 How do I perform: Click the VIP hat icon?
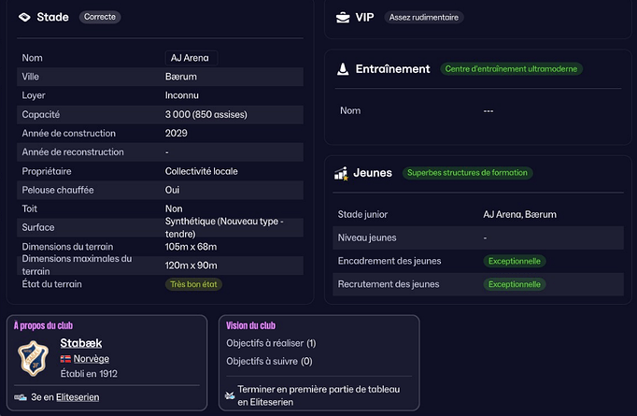tap(344, 17)
